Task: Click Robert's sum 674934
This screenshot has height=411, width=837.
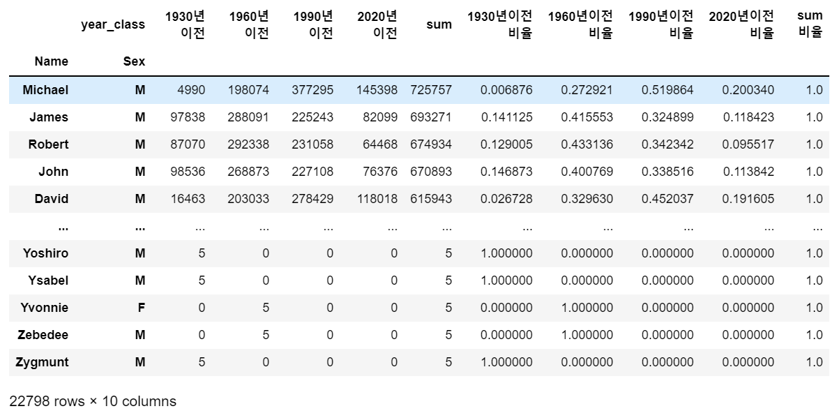Action: coord(431,144)
